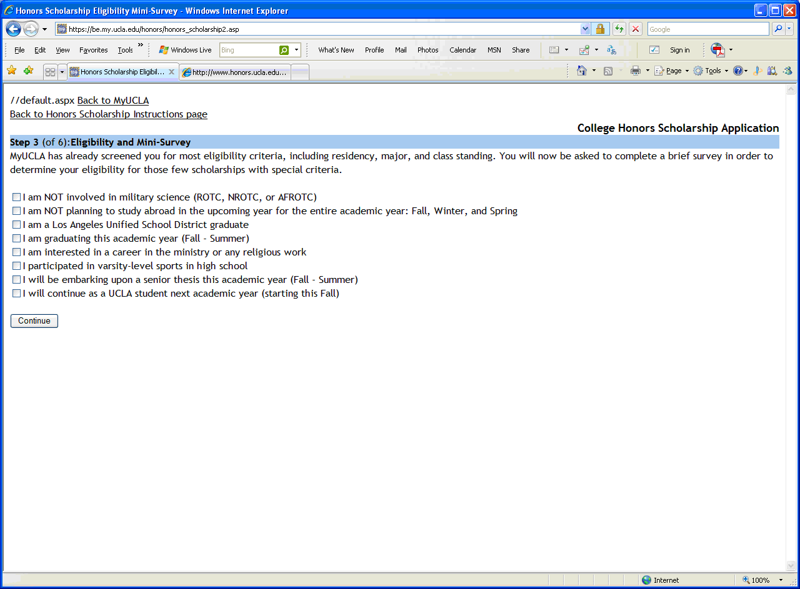Check the NOT involved in military science box
The image size is (800, 589).
(x=17, y=197)
